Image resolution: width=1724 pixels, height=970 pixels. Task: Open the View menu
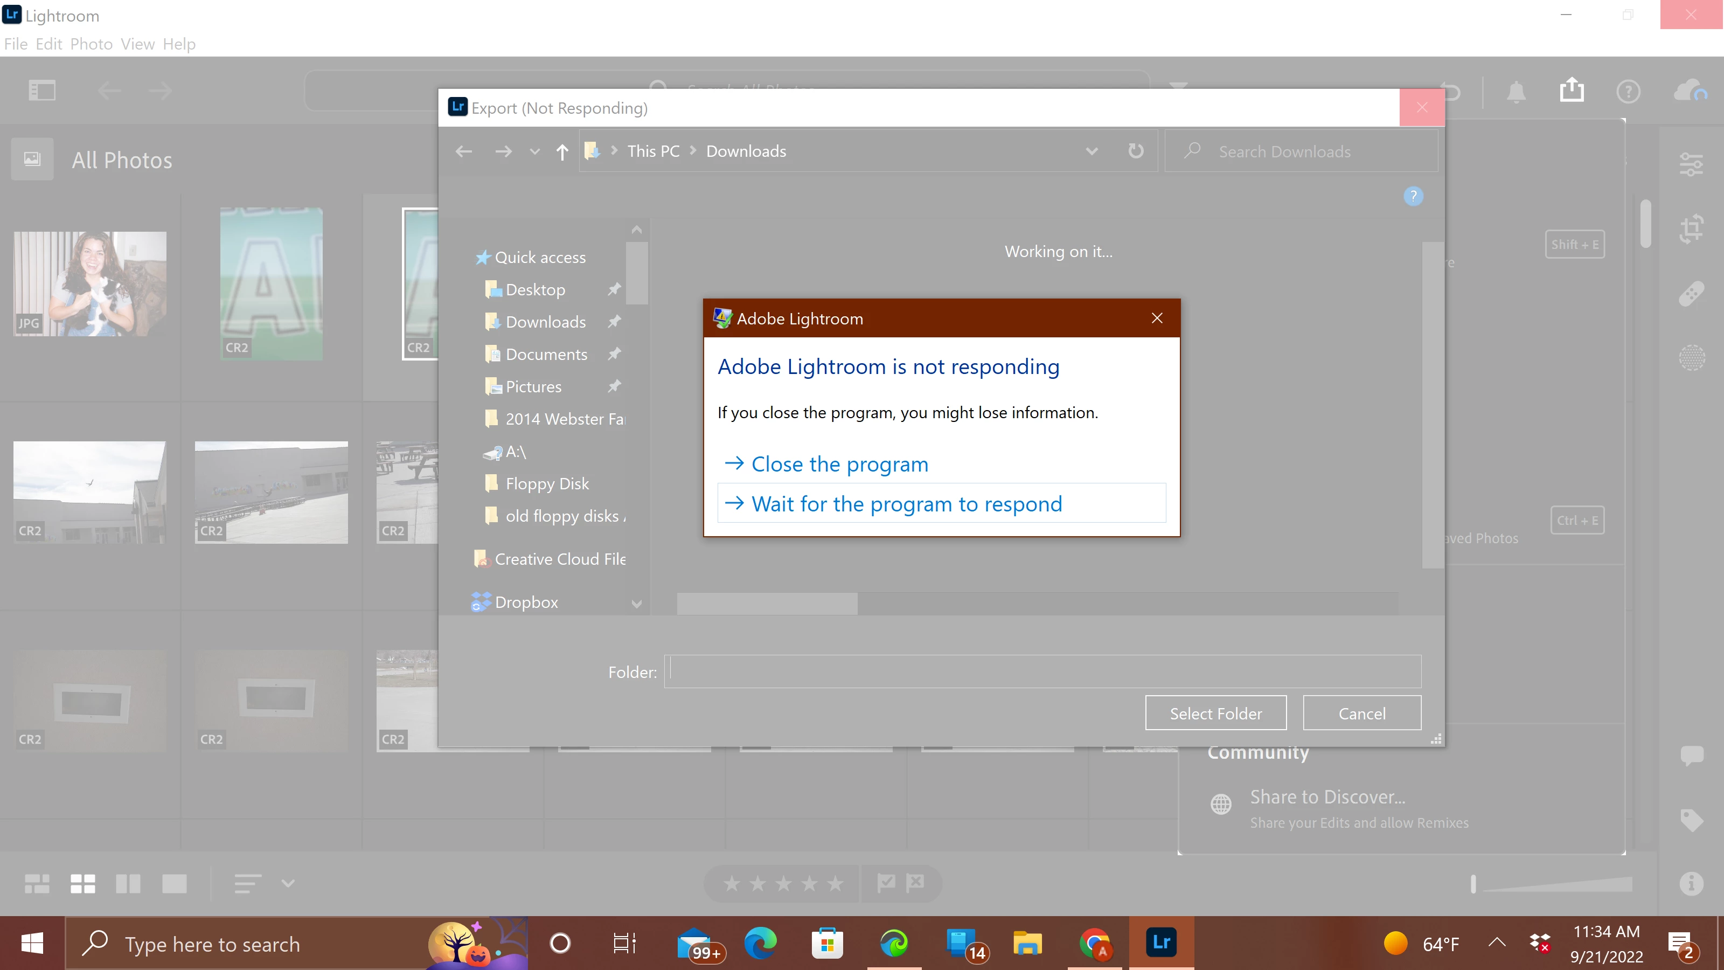[137, 44]
